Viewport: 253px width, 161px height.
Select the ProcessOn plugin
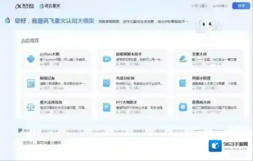(x=98, y=131)
